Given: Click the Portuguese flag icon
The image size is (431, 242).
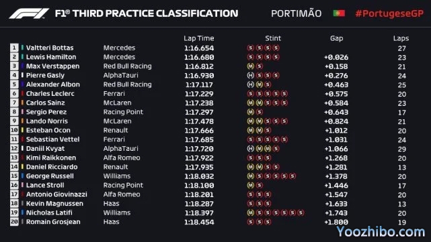Looking at the screenshot, I should point(339,13).
